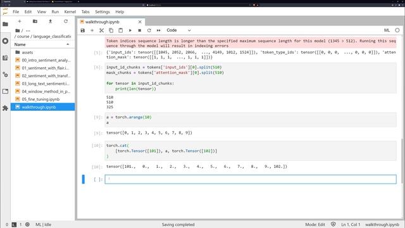Close the walkthrough.ipynb tab
405x228 pixels.
[140, 22]
